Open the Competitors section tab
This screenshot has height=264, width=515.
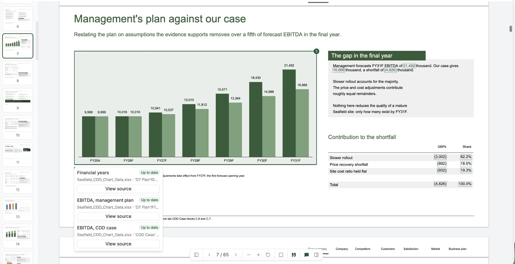pos(363,249)
